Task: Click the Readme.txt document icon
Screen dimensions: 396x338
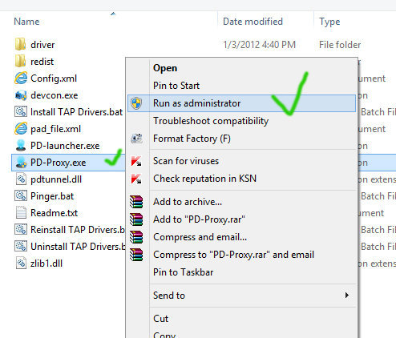Action: tap(21, 213)
